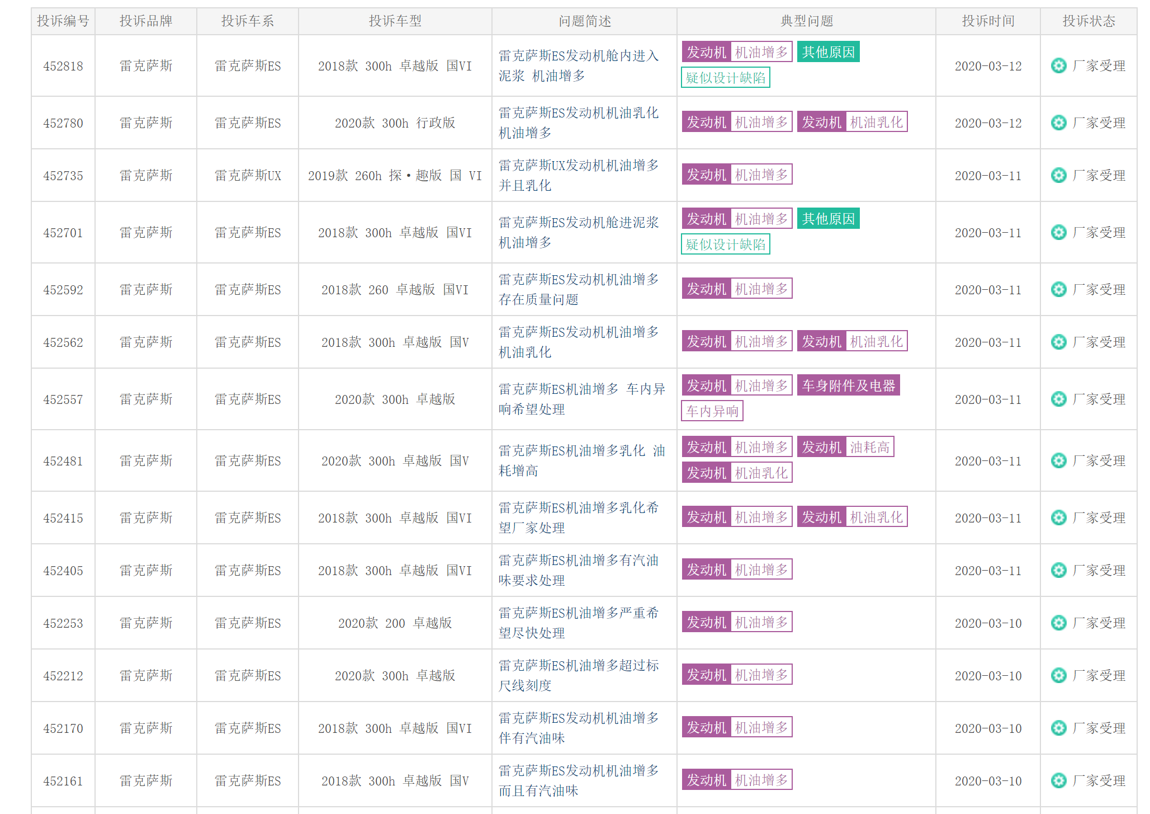This screenshot has width=1150, height=814.
Task: Click 疑似设计缺陷 tag in row 452818
Action: click(x=725, y=77)
